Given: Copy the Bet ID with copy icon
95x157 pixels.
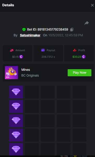Looking at the screenshot, I should (x=72, y=30).
